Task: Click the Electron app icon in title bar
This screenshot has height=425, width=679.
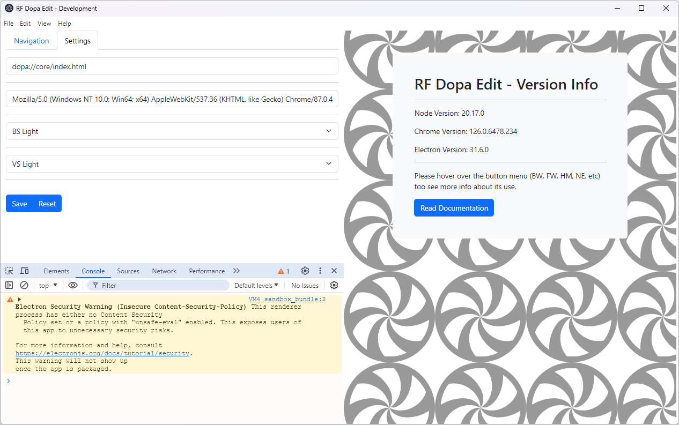Action: tap(9, 8)
